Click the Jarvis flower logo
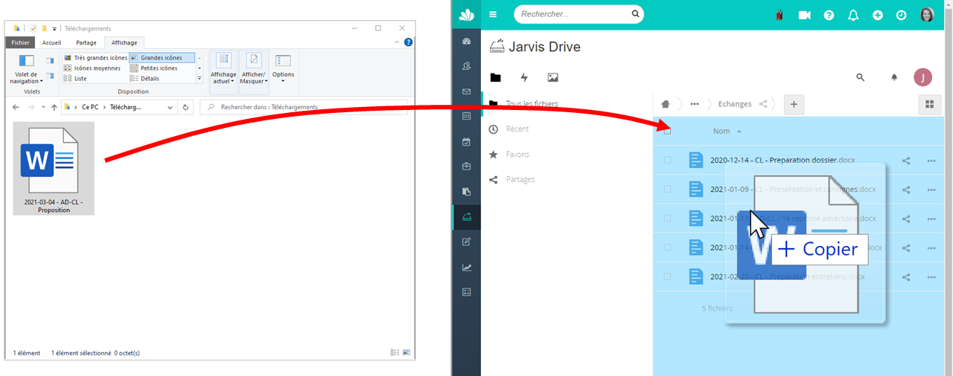953x376 pixels. click(x=467, y=15)
